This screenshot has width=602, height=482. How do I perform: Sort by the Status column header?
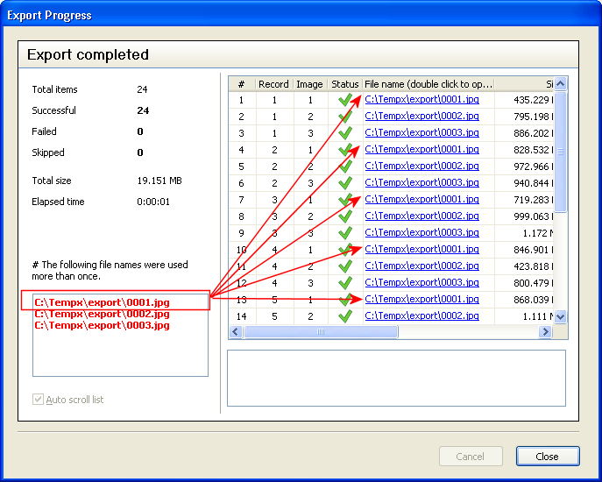click(x=345, y=84)
